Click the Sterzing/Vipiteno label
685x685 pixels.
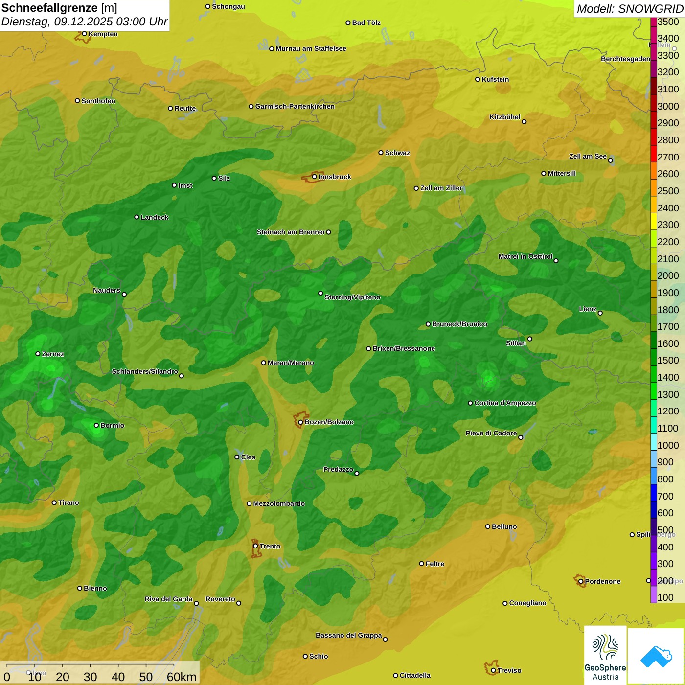point(352,297)
